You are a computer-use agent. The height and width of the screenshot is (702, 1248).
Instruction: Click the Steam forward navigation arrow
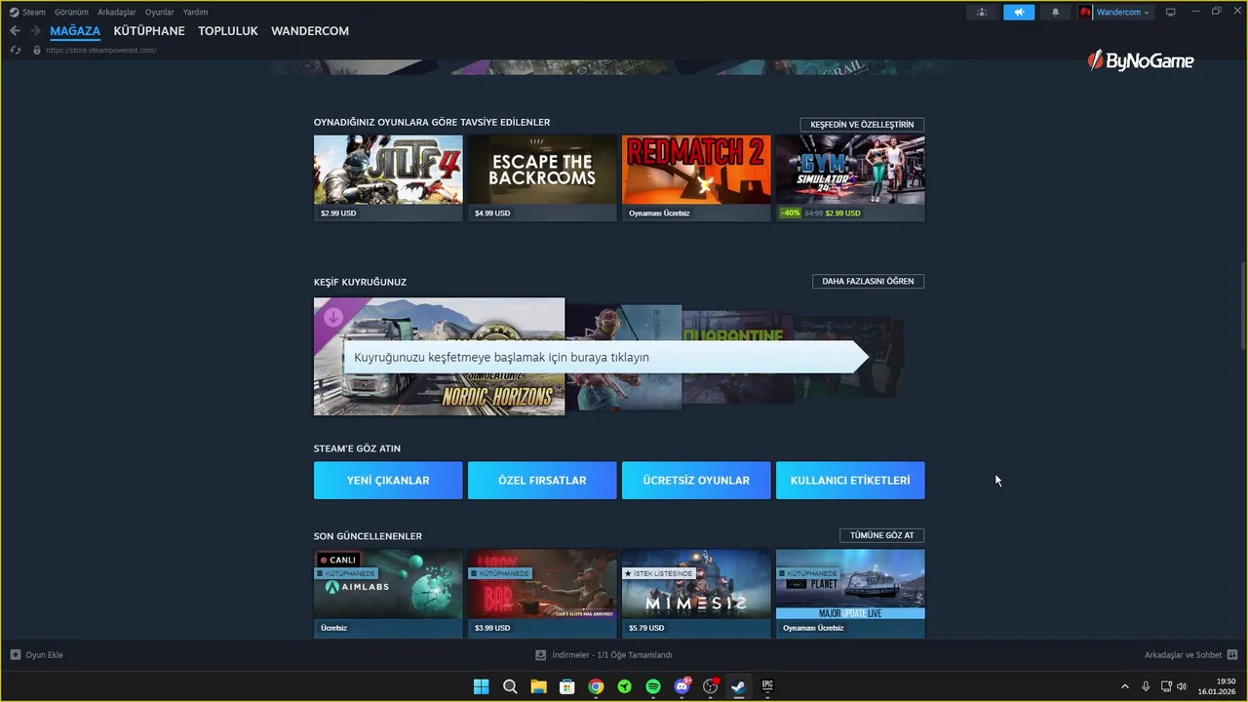pyautogui.click(x=35, y=31)
